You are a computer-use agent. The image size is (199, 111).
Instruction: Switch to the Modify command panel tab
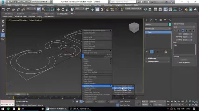coord(151,20)
